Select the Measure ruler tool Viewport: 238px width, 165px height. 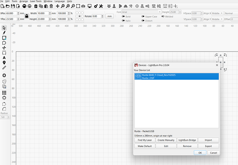click(x=4, y=68)
